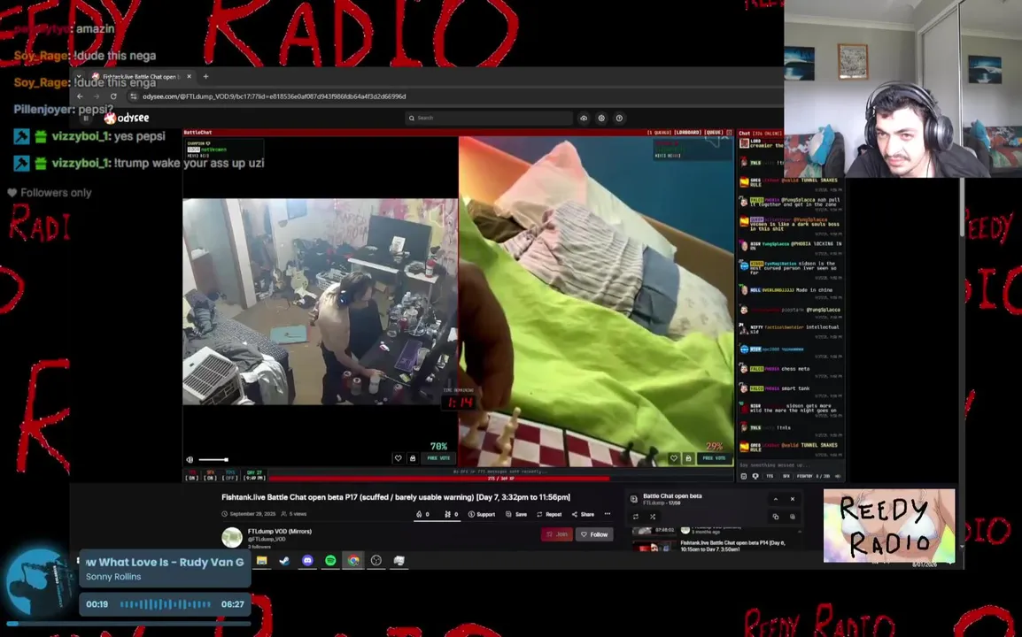The width and height of the screenshot is (1022, 637).
Task: Open OBS Studio from taskbar
Action: pos(376,560)
